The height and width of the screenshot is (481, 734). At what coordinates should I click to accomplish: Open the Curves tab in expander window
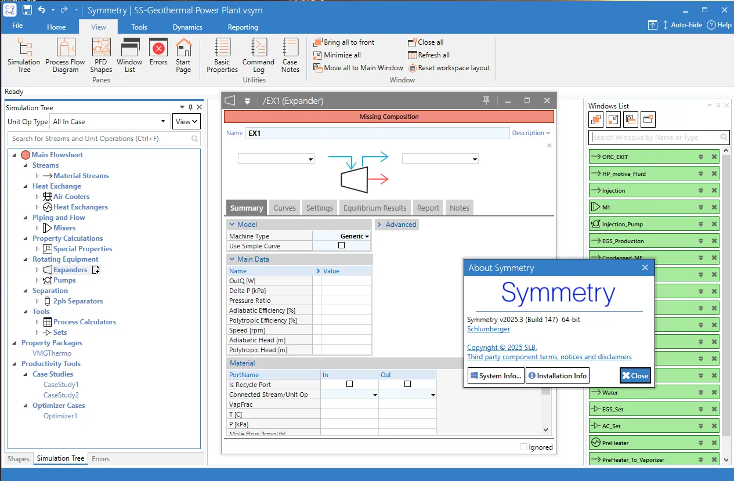[284, 208]
